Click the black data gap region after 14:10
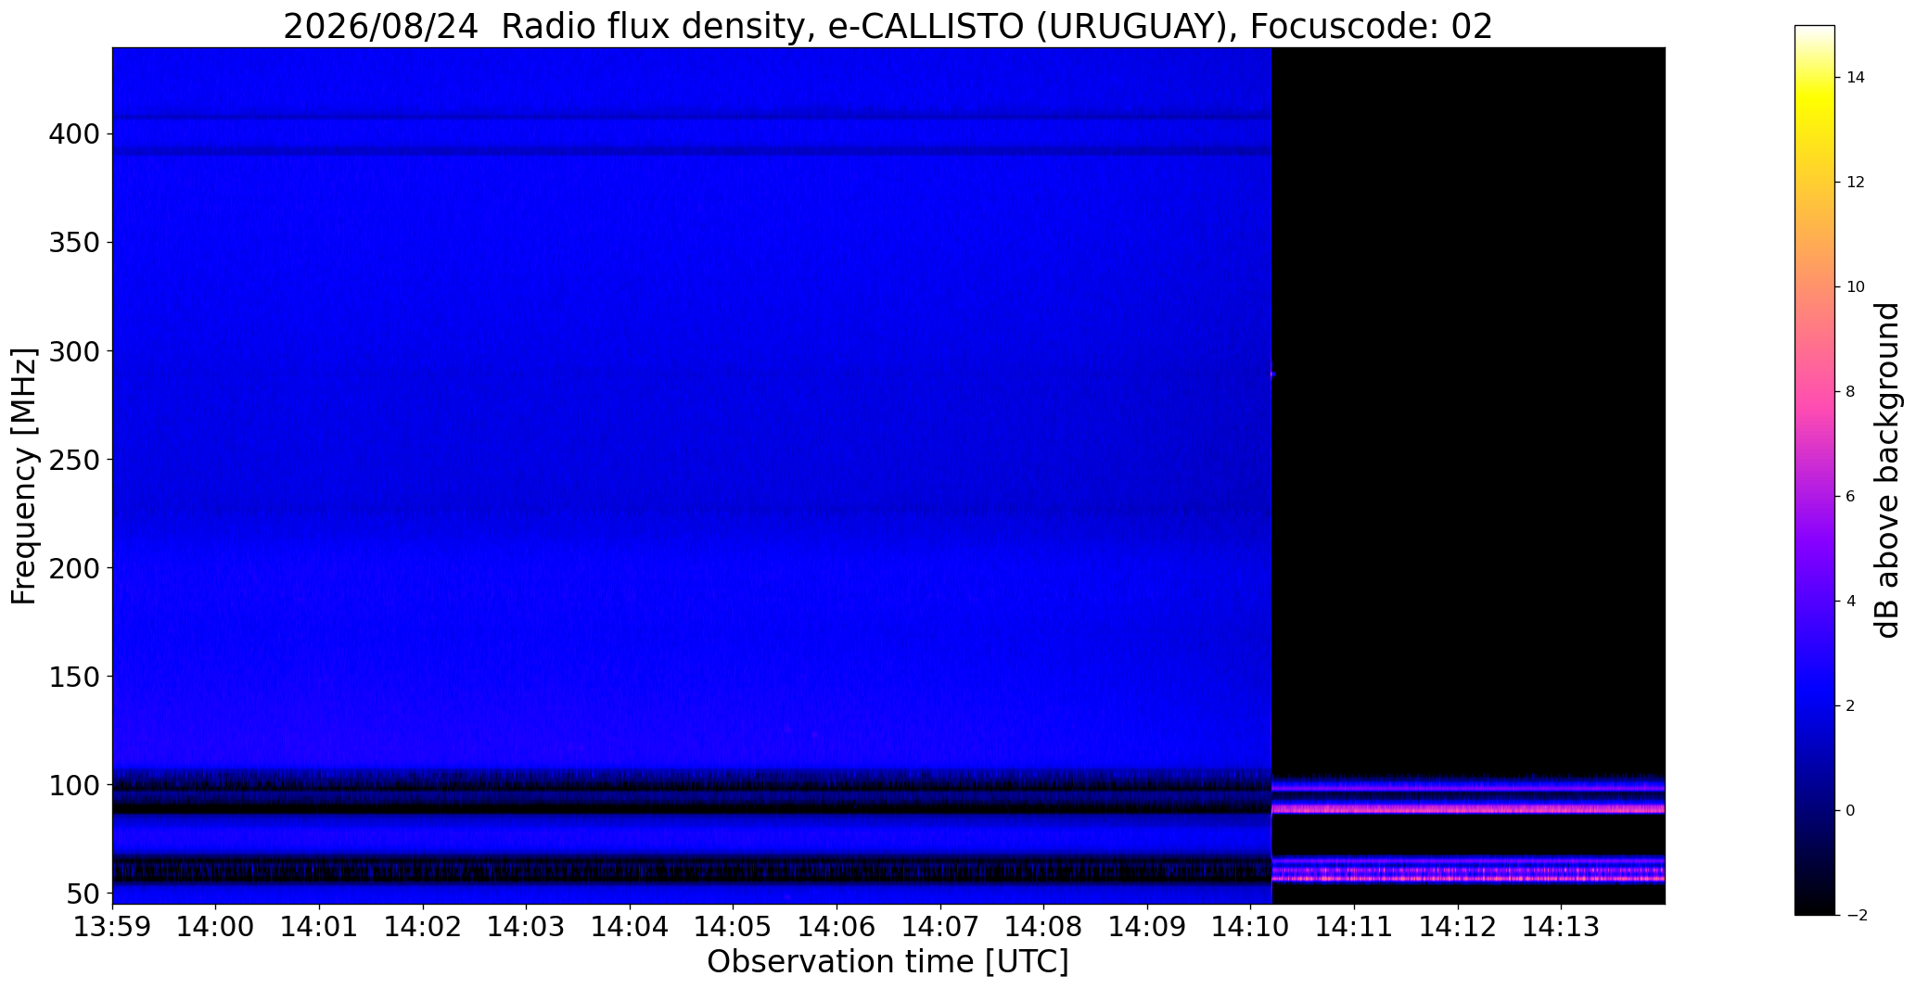The height and width of the screenshot is (989, 1916). [1468, 408]
